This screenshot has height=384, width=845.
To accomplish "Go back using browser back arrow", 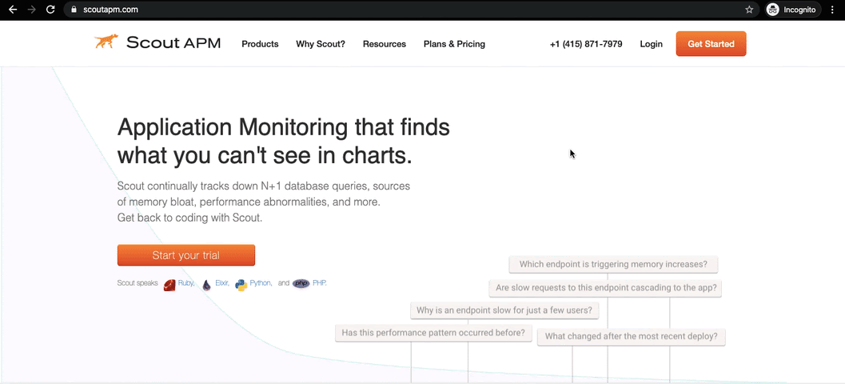I will 12,10.
